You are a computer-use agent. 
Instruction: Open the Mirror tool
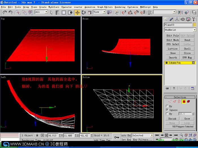[180, 12]
